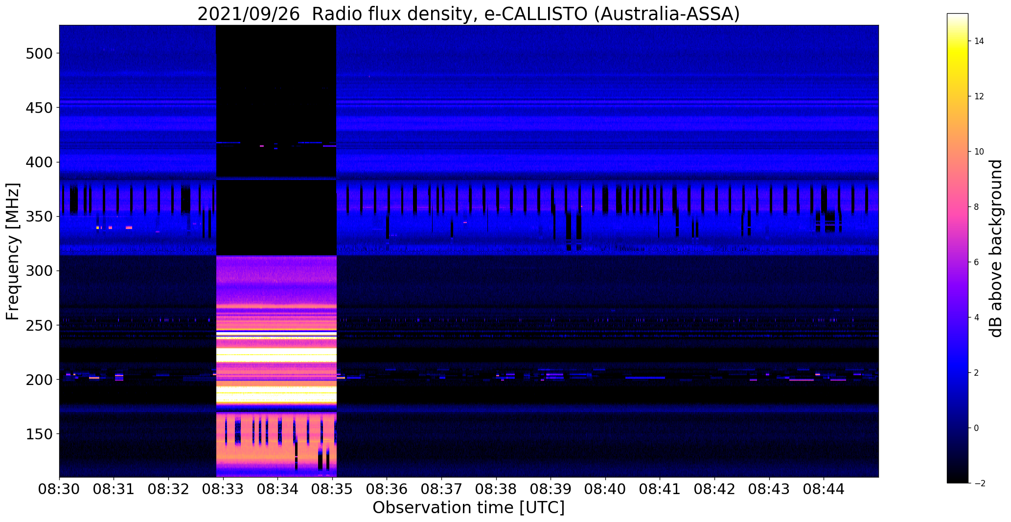Click the 08:43 time tick label
The width and height of the screenshot is (1011, 522).
[769, 489]
